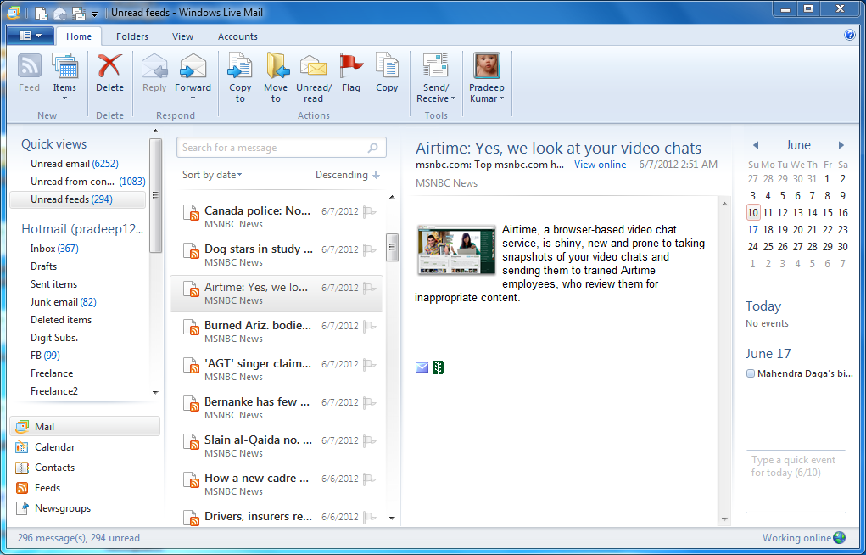Select the Freelance2 folder
Viewport: 866px width, 555px height.
(x=54, y=391)
